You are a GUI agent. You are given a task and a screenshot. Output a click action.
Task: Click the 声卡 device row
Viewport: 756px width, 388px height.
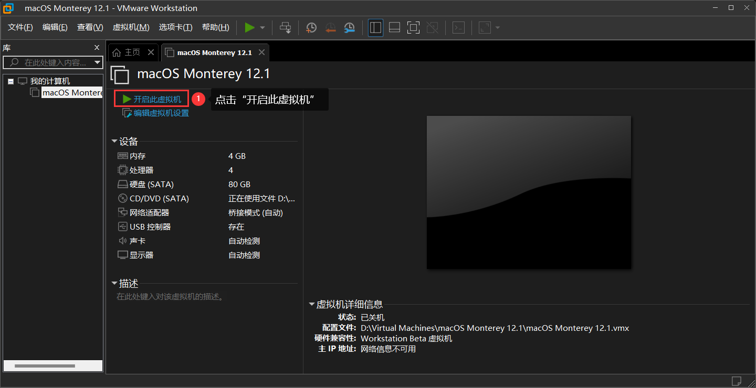206,241
